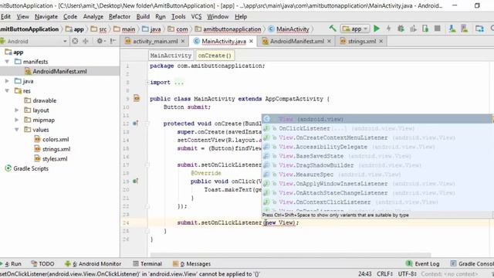Expand the mipmap folder
The width and height of the screenshot is (494, 278).
tap(17, 120)
